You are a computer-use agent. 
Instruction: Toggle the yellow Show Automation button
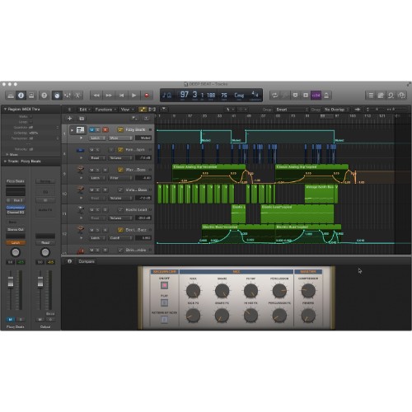pos(143,110)
